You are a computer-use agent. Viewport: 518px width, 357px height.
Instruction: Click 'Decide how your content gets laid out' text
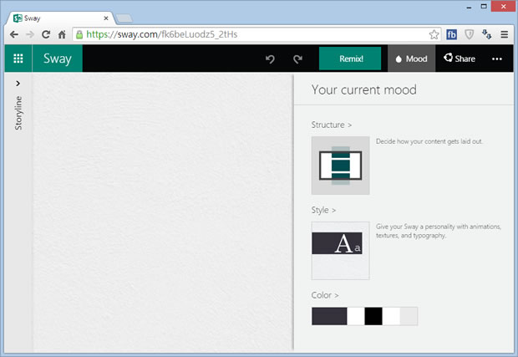click(429, 141)
